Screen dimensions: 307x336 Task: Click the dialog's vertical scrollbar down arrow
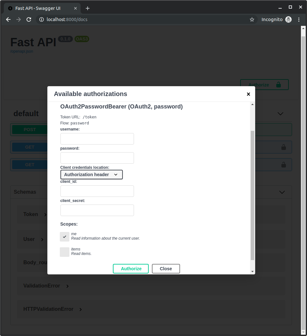point(252,272)
